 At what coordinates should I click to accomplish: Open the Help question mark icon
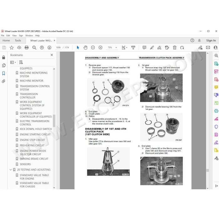192,40
